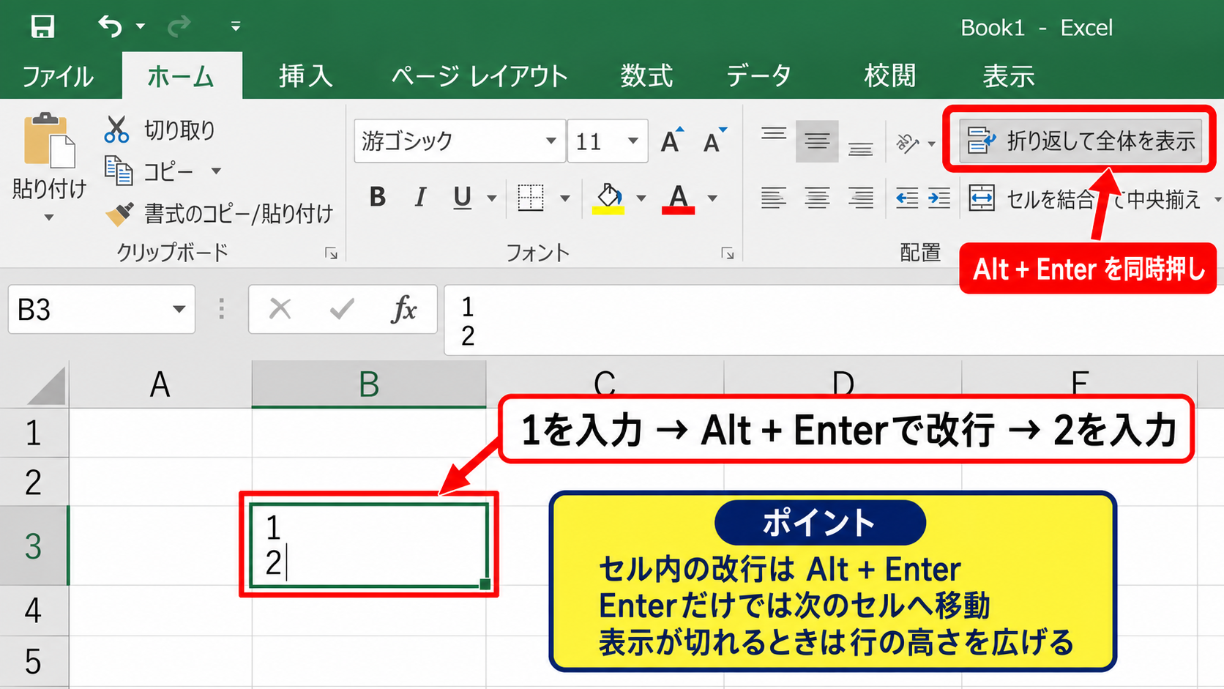The image size is (1224, 689).
Task: Toggle italic formatting
Action: pos(420,197)
